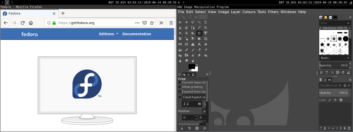Adjust the layer Opacity slider
This screenshot has height=132, width=353.
tap(334, 93)
